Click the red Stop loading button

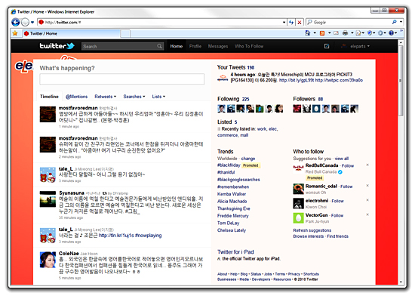click(300, 23)
